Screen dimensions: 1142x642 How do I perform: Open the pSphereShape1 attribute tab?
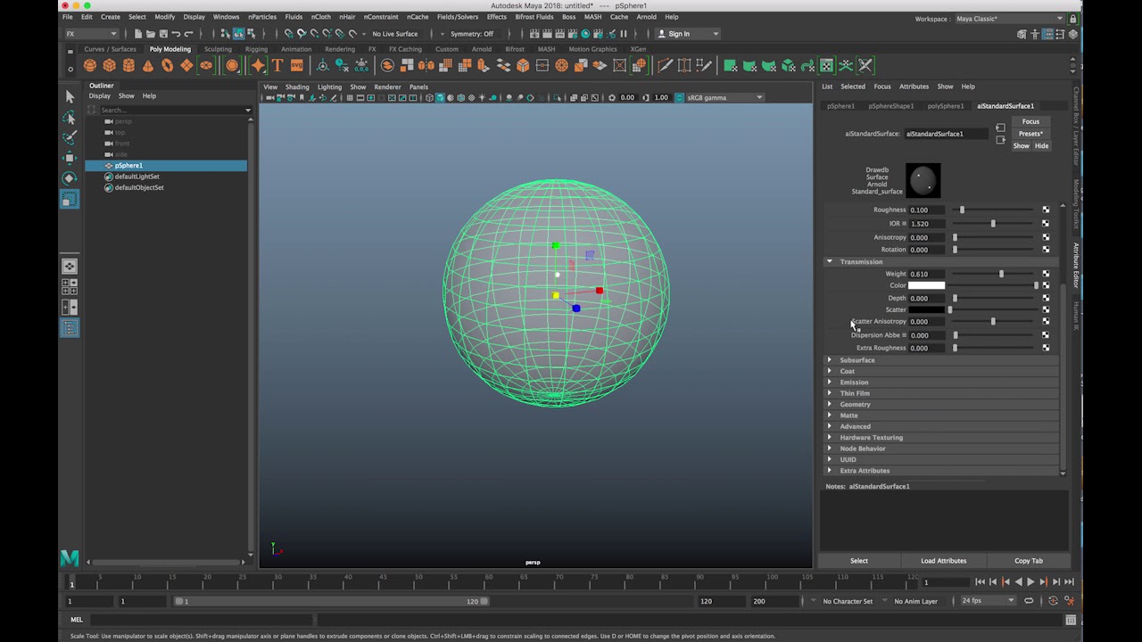click(891, 106)
